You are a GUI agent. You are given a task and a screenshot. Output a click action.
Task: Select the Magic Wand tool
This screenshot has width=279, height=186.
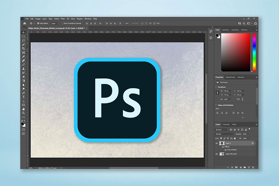point(23,44)
